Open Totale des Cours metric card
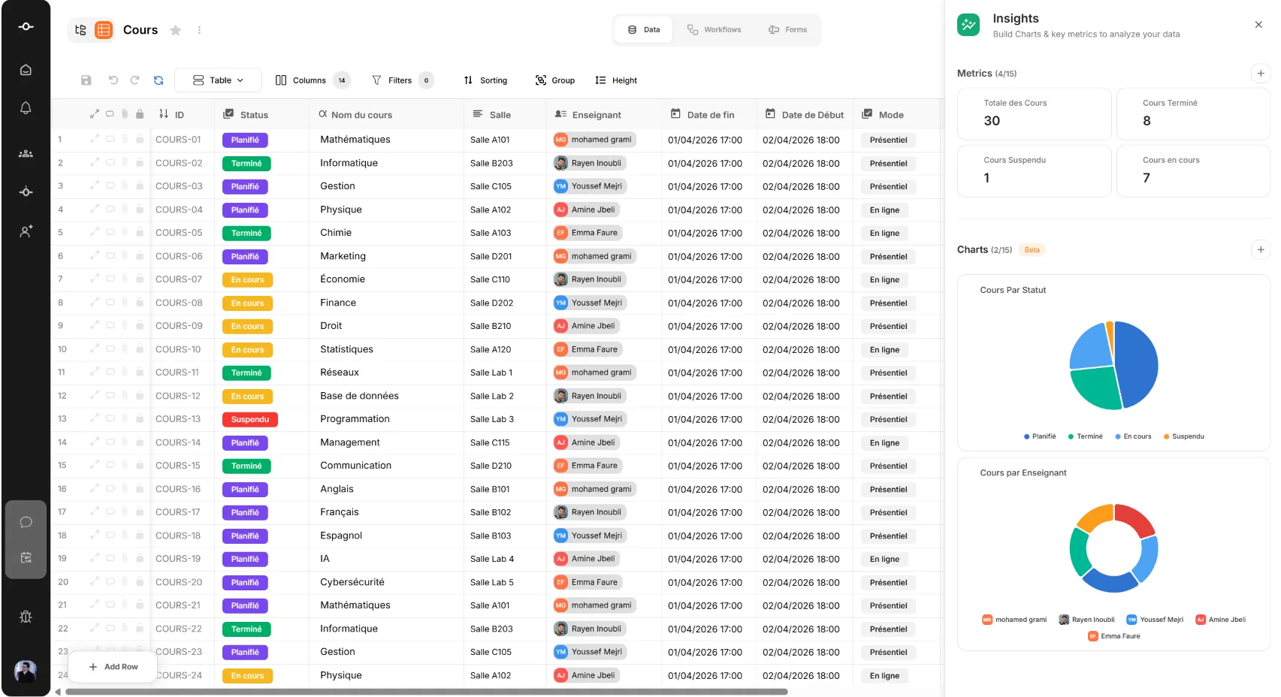This screenshot has height=697, width=1281. coord(1034,113)
